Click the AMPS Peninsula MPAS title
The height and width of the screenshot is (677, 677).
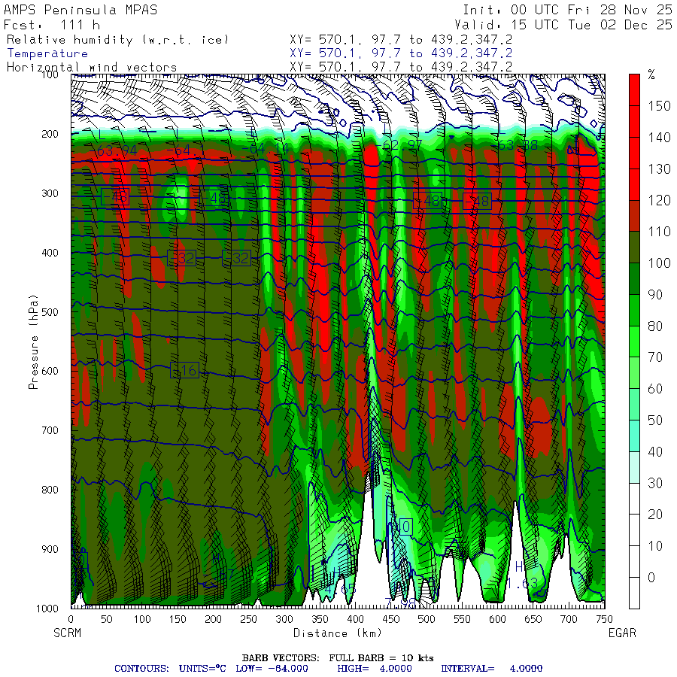[x=80, y=10]
